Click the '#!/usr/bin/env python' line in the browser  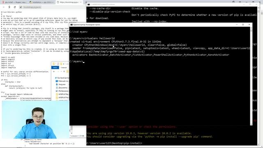click(x=12, y=12)
